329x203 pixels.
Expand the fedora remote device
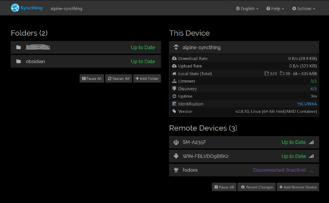click(x=244, y=170)
